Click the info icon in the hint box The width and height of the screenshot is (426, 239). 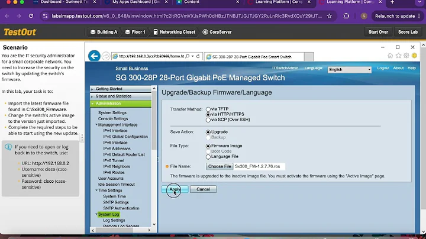8,147
